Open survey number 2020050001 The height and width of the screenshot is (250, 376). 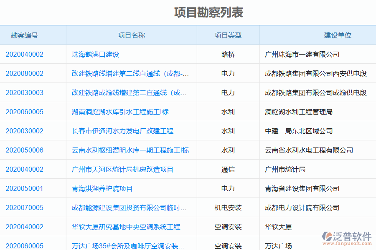point(25,188)
